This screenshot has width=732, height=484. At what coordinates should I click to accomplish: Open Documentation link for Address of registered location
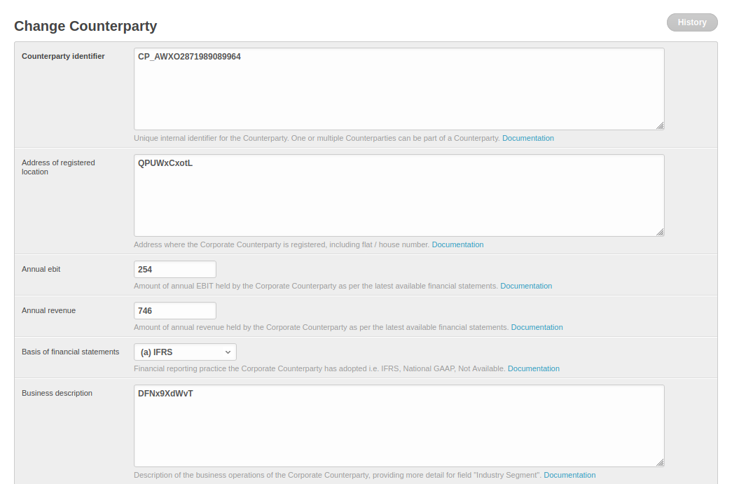(457, 244)
